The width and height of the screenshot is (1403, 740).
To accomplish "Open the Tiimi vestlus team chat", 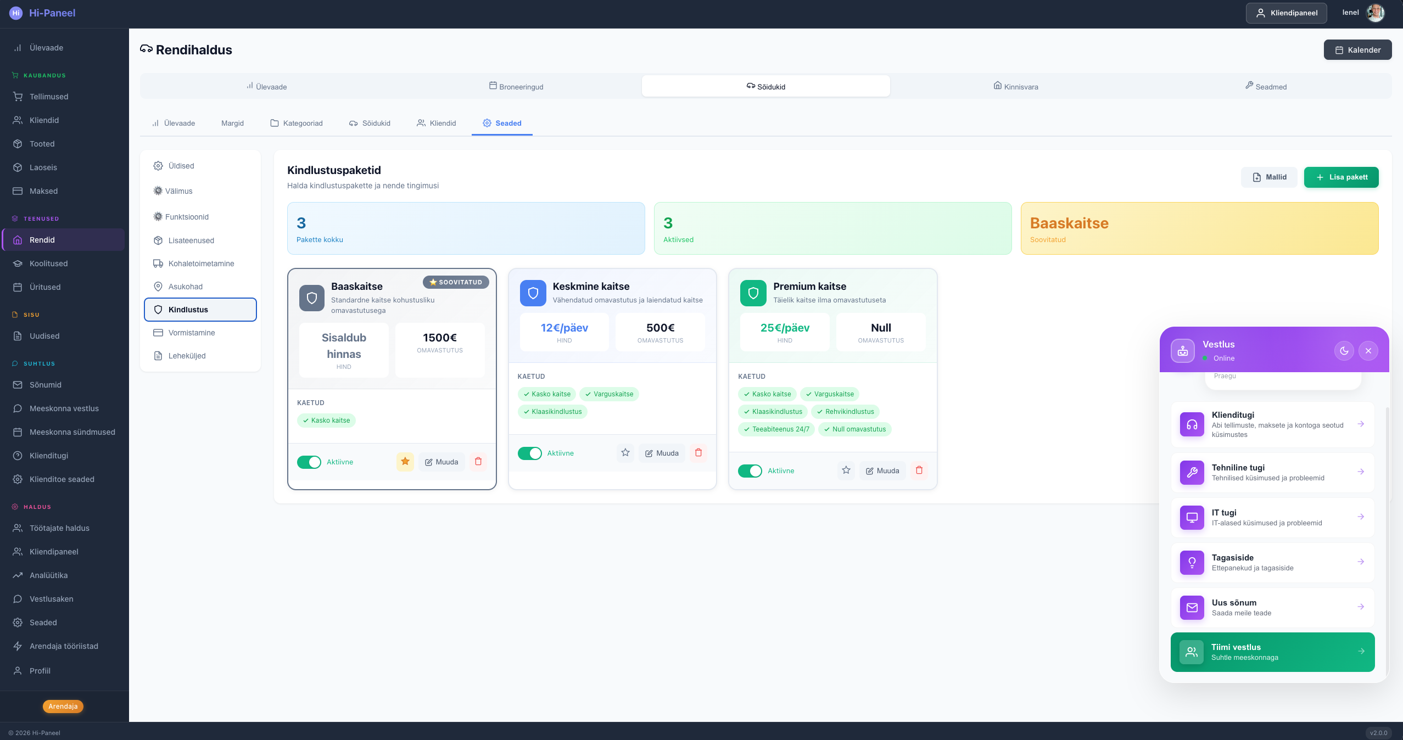I will [1272, 652].
